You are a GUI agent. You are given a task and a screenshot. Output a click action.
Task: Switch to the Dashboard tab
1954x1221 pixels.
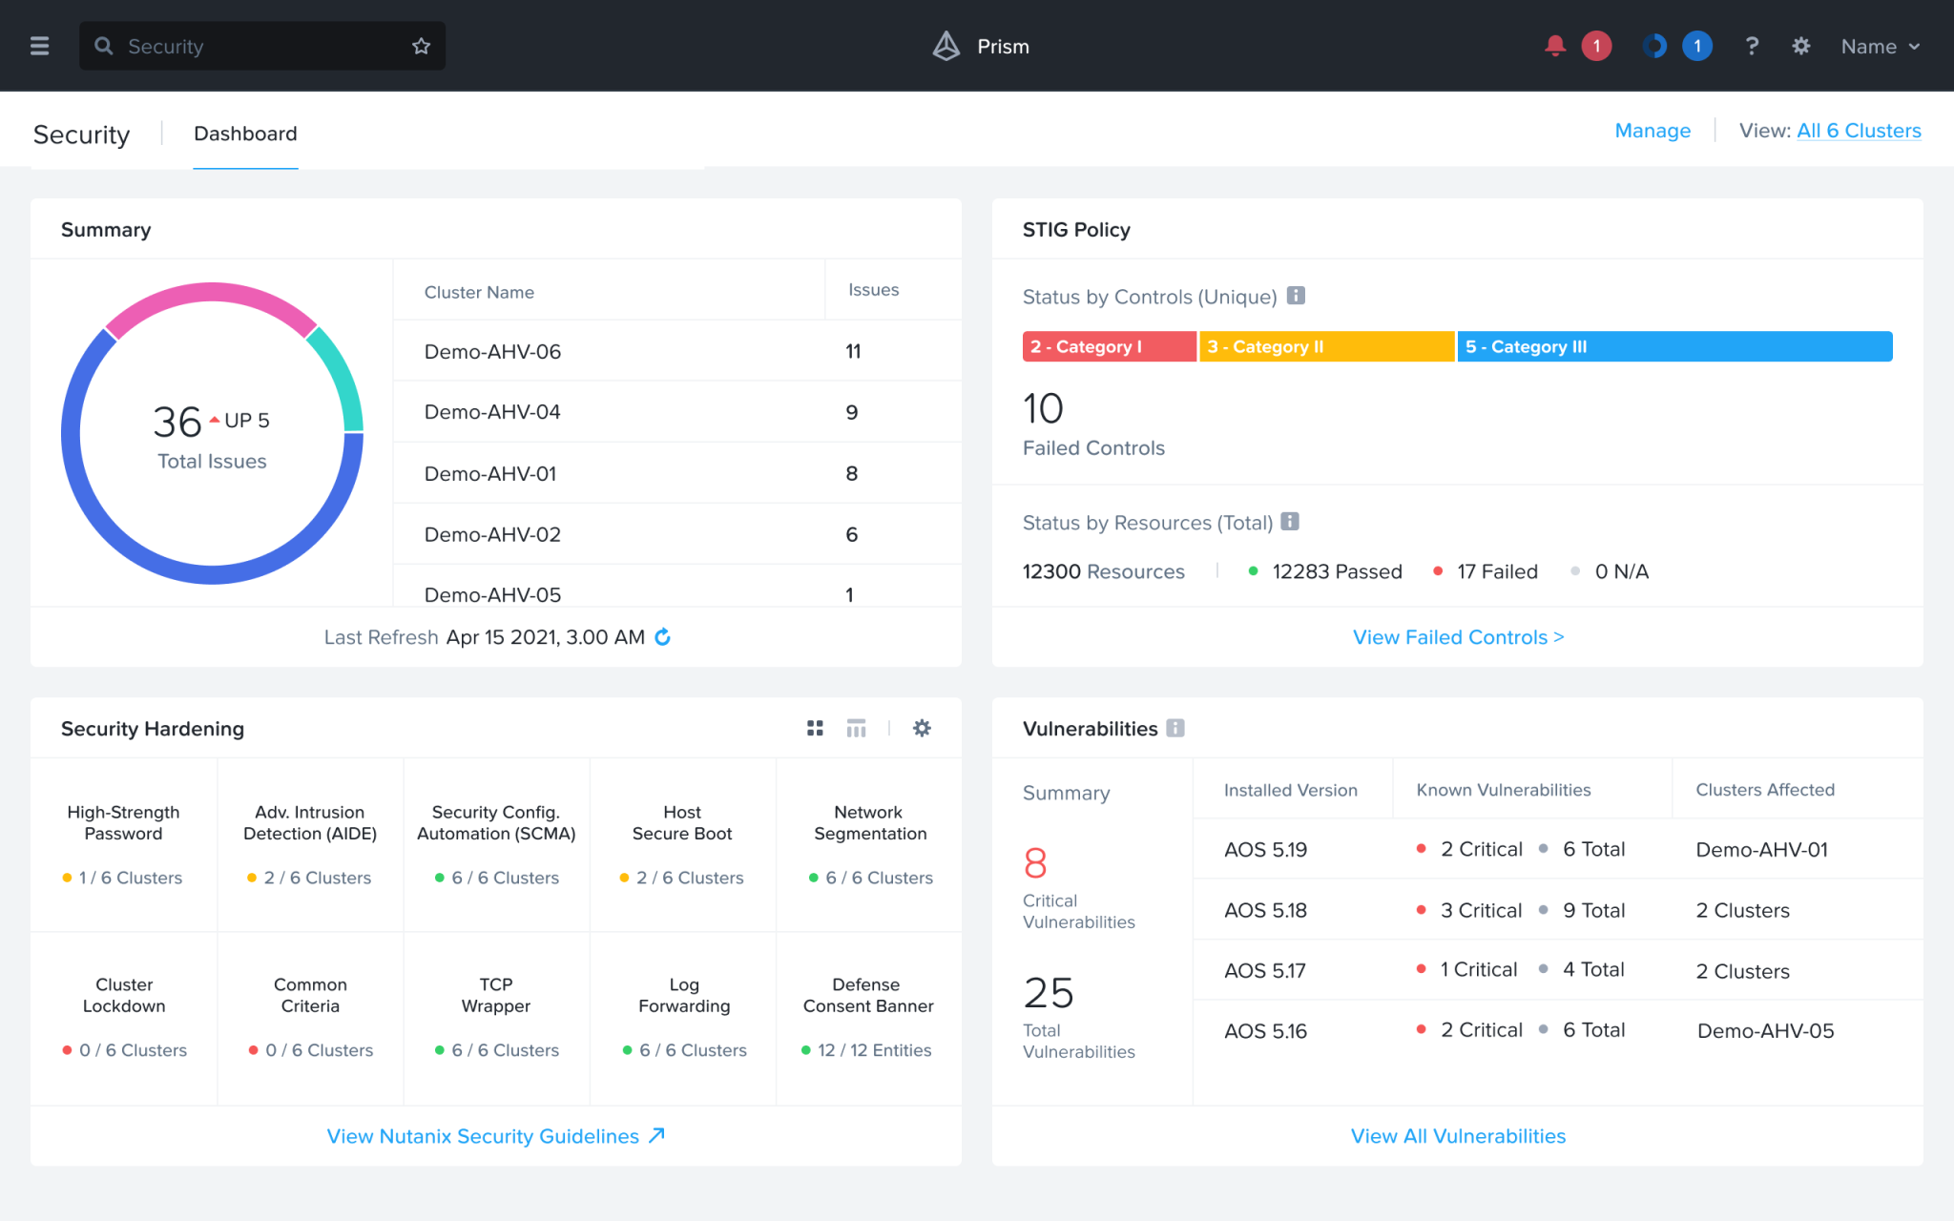(245, 134)
